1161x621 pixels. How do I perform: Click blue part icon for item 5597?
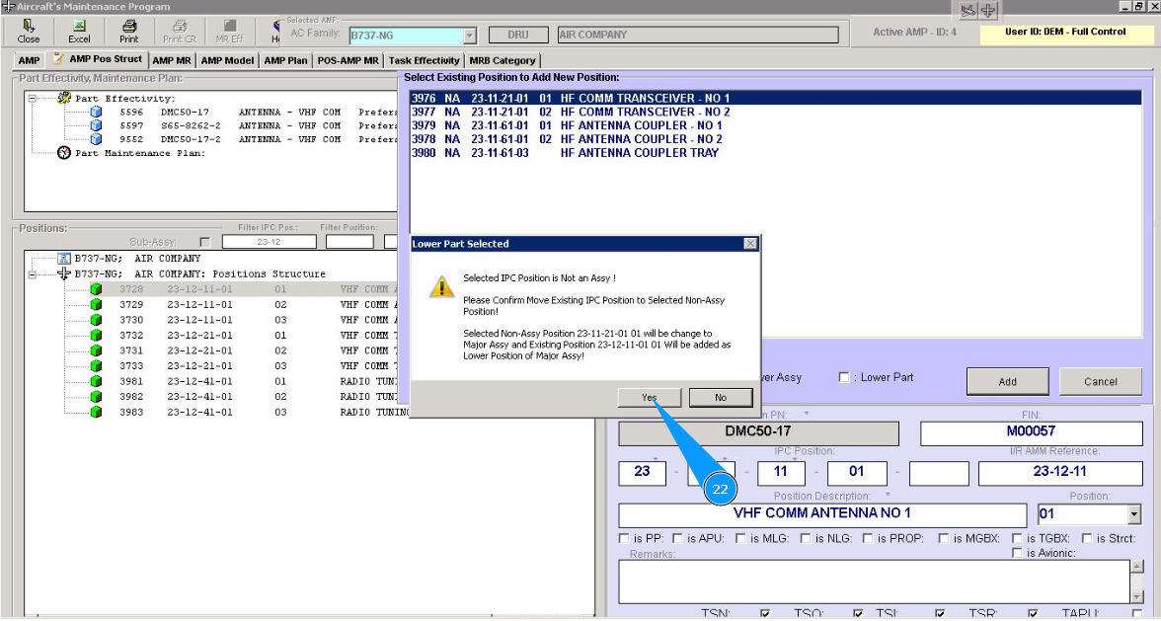tap(96, 126)
